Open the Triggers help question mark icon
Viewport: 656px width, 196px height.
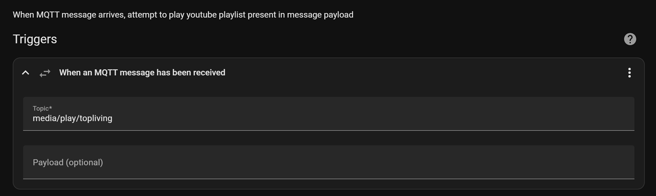coord(630,39)
